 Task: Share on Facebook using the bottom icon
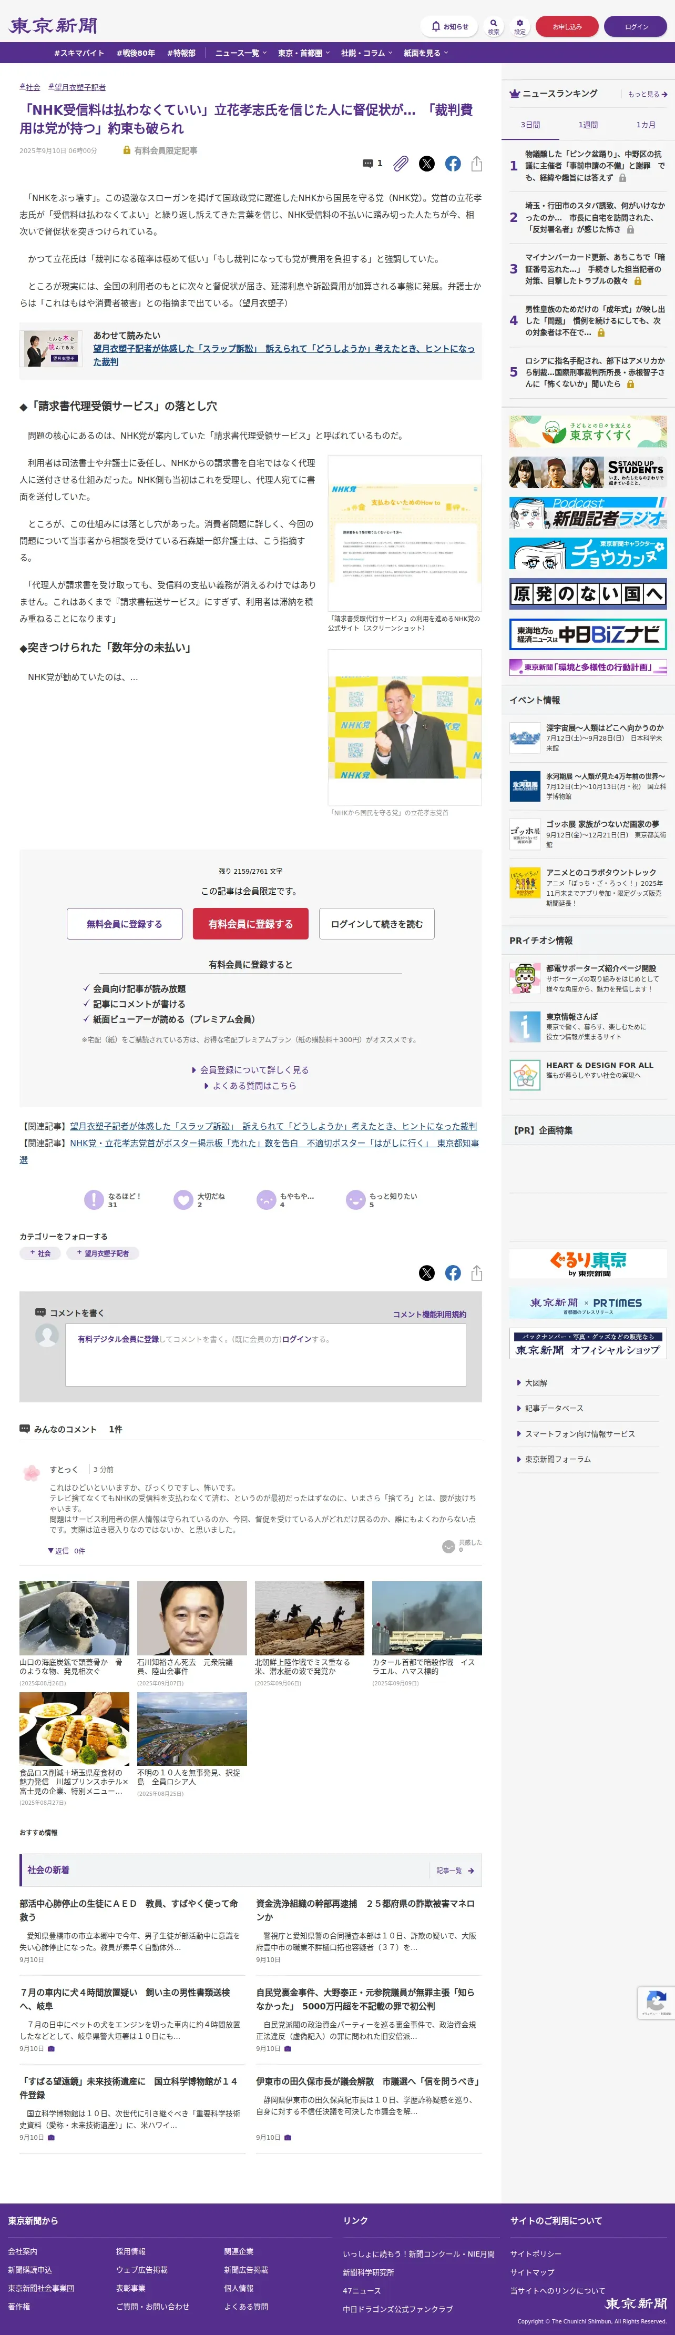pyautogui.click(x=453, y=1272)
